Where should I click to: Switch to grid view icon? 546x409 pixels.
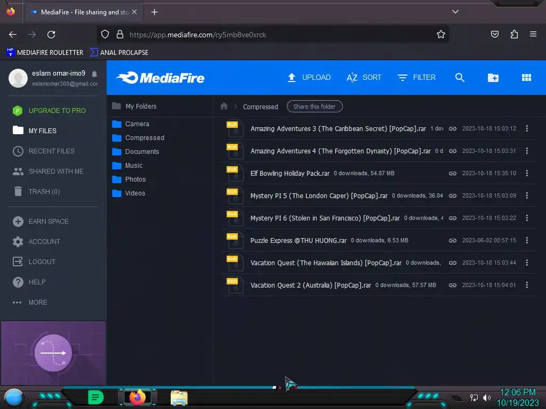pyautogui.click(x=526, y=78)
